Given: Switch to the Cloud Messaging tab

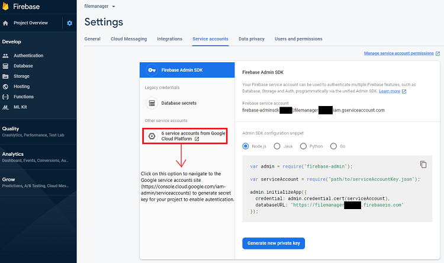Looking at the screenshot, I should [128, 39].
